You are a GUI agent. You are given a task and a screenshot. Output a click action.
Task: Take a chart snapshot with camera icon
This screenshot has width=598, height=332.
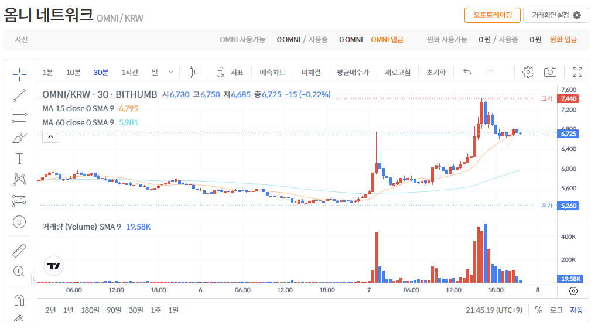[550, 71]
